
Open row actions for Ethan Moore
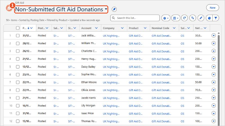[x=213, y=82]
